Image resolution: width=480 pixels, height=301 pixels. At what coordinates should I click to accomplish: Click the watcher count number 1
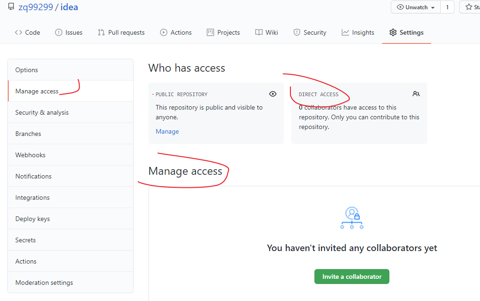point(447,7)
